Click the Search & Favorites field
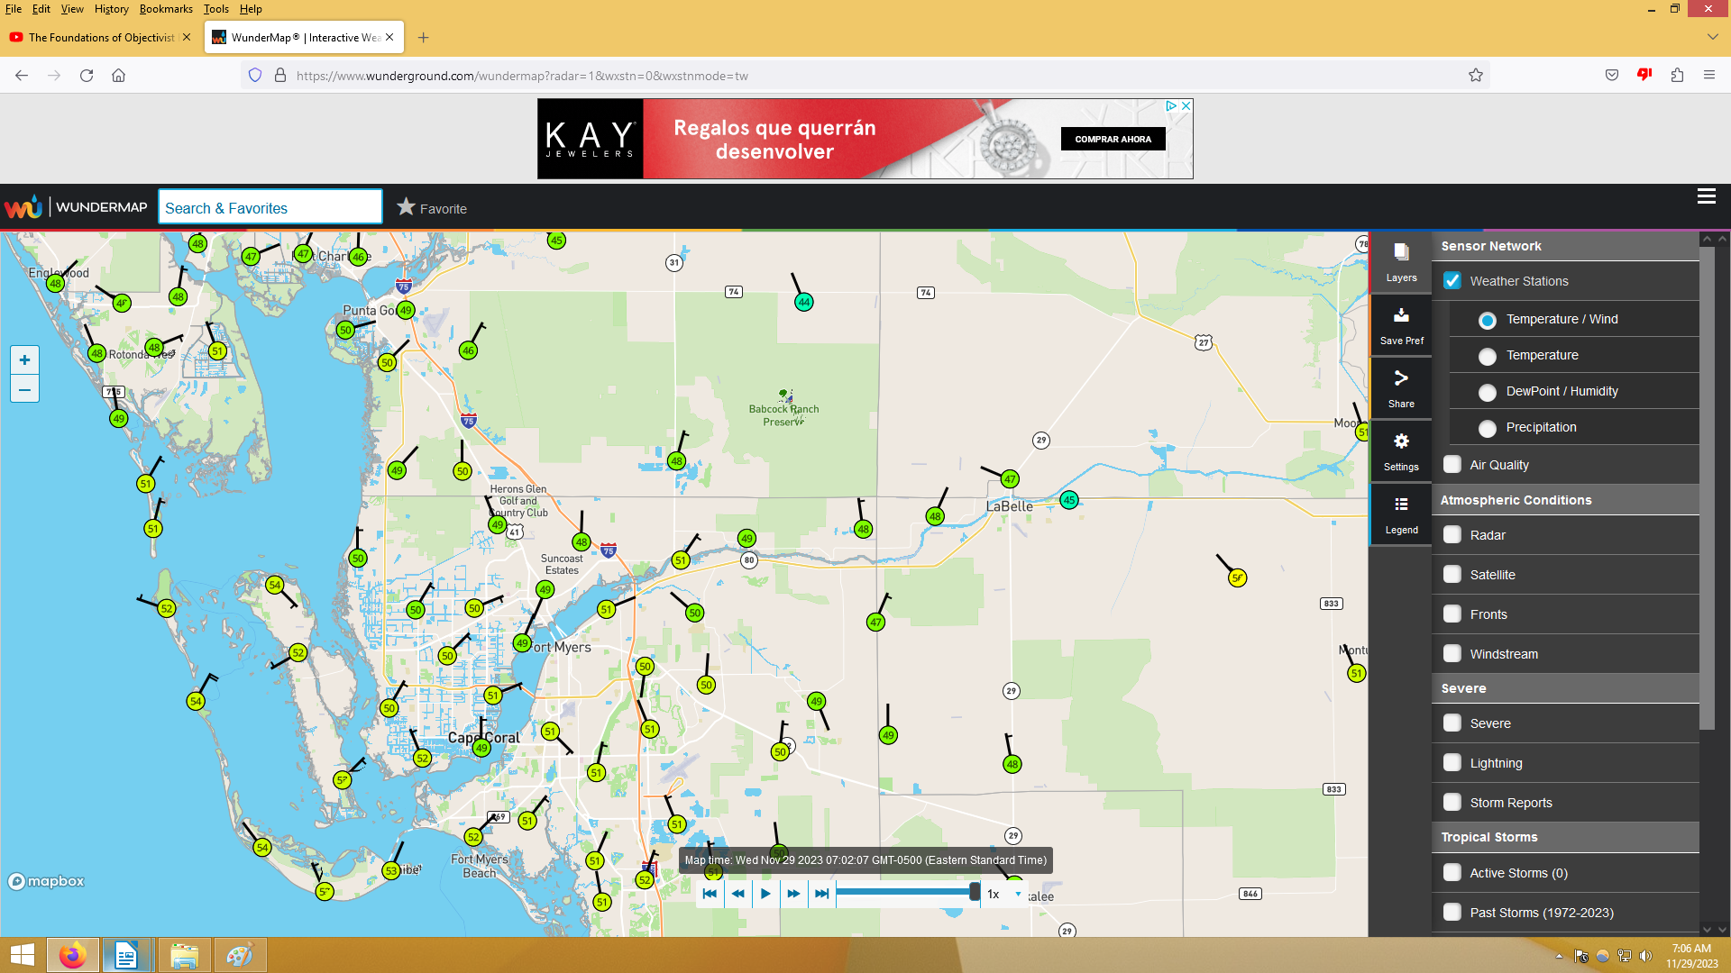1731x973 pixels. pyautogui.click(x=270, y=208)
